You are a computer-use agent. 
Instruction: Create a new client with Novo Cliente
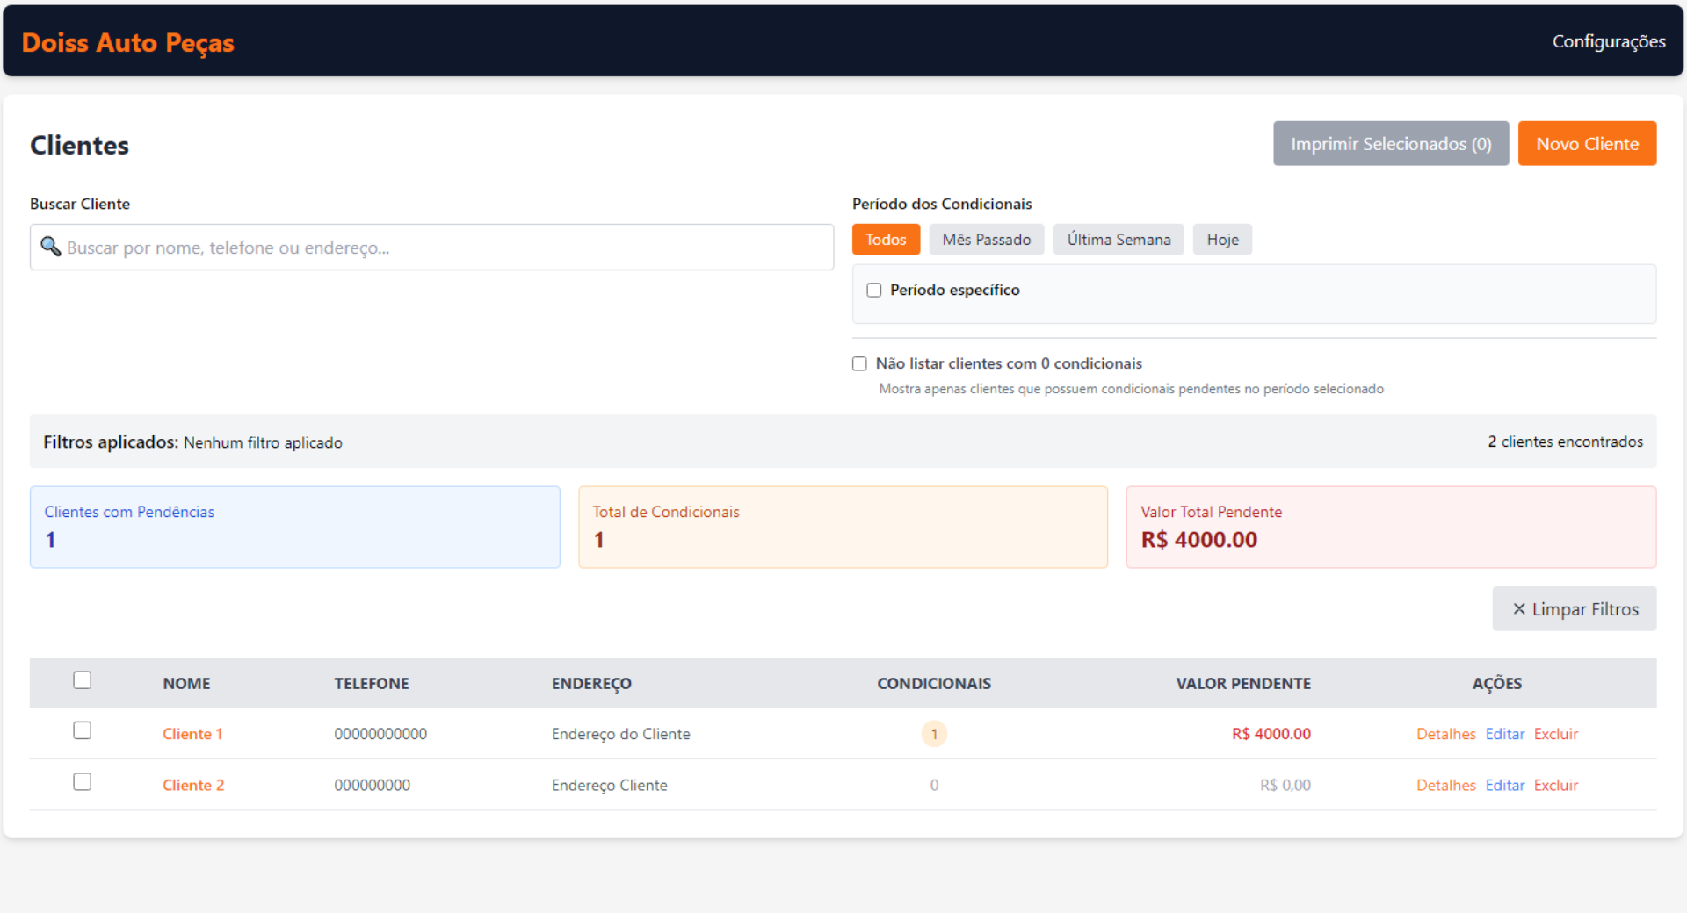coord(1587,144)
